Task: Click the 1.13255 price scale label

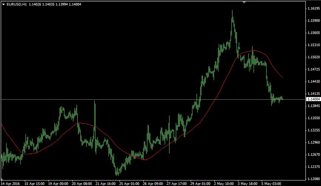Action: click(314, 130)
